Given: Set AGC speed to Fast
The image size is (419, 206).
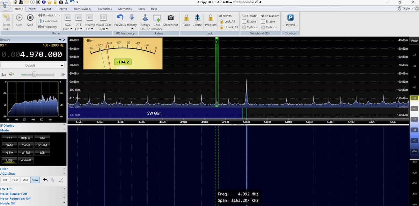Looking at the screenshot, I should tap(15, 180).
